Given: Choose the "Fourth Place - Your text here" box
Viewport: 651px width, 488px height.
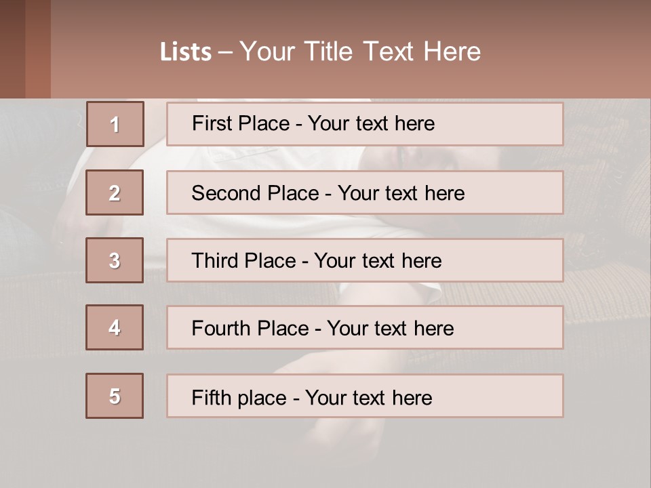Looking at the screenshot, I should (x=365, y=328).
